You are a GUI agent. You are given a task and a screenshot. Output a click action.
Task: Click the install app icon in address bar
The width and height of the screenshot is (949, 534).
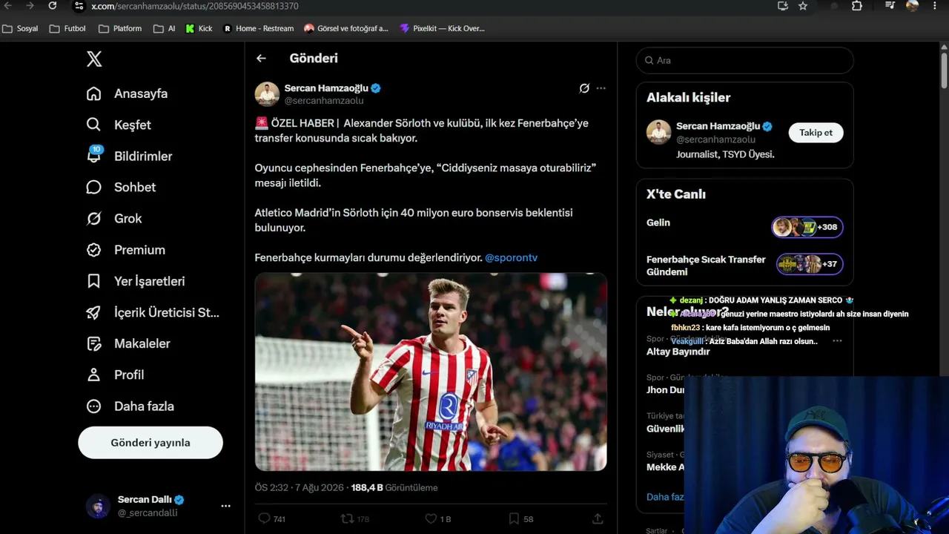click(782, 6)
